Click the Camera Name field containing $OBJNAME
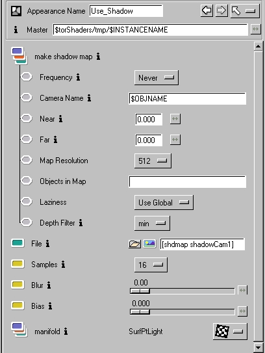This screenshot has width=265, height=353. coord(187,99)
